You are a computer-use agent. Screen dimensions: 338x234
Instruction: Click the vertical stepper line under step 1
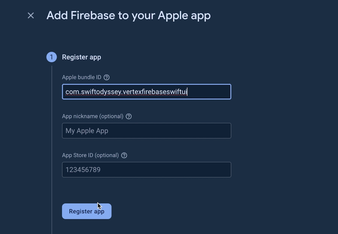pyautogui.click(x=52, y=144)
